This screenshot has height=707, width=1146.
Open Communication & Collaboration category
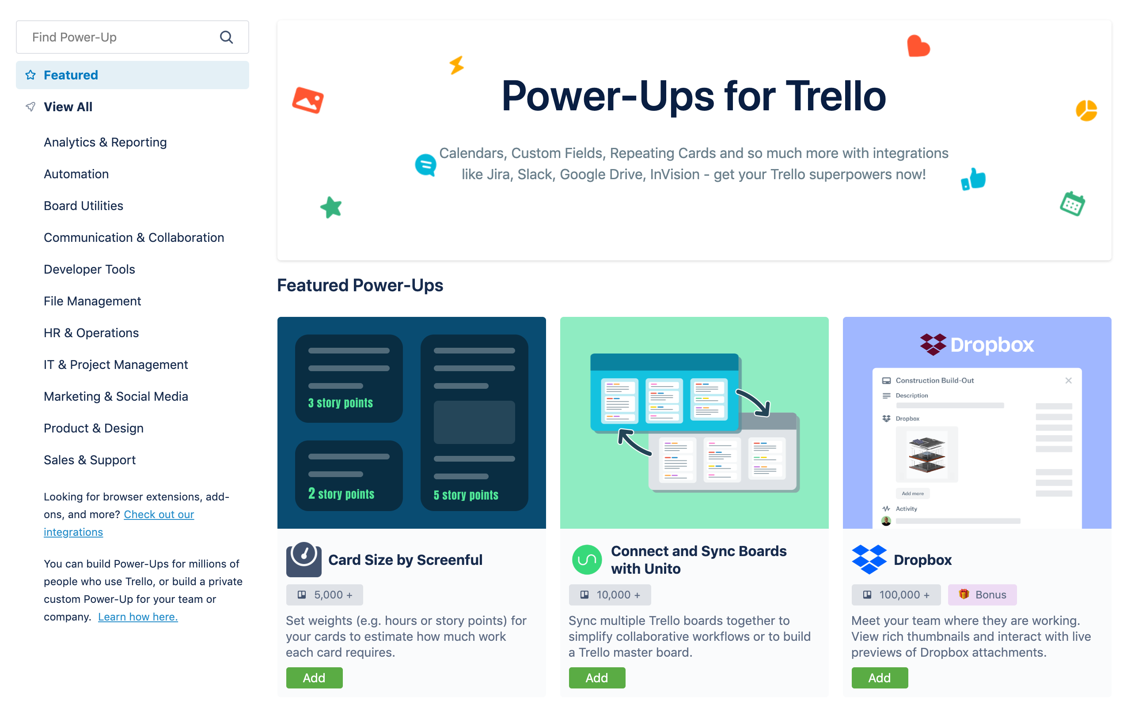click(134, 237)
